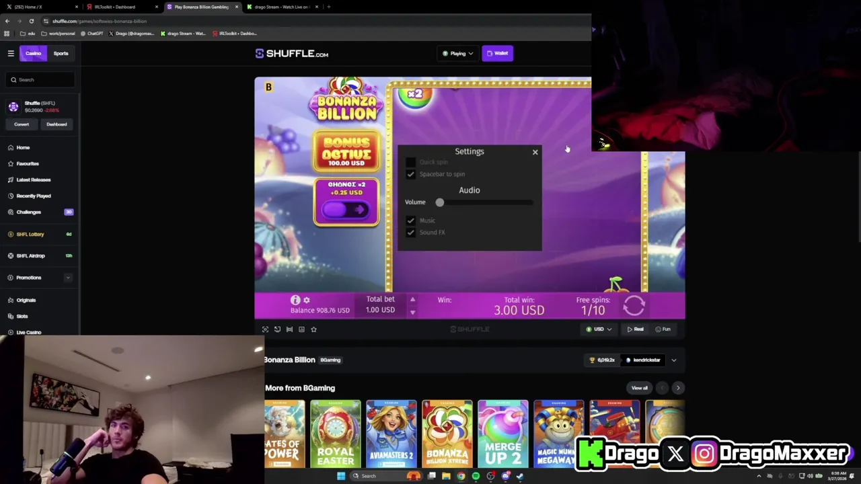Toggle theatre mode icon below game

289,329
